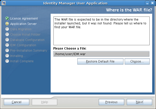Click the yellow arrow icon beside Application Server
Viewport: 156px width, 109px height.
point(7,24)
